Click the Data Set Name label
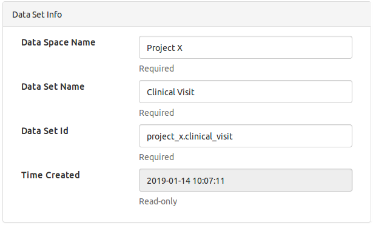Image resolution: width=373 pixels, height=225 pixels. (53, 87)
